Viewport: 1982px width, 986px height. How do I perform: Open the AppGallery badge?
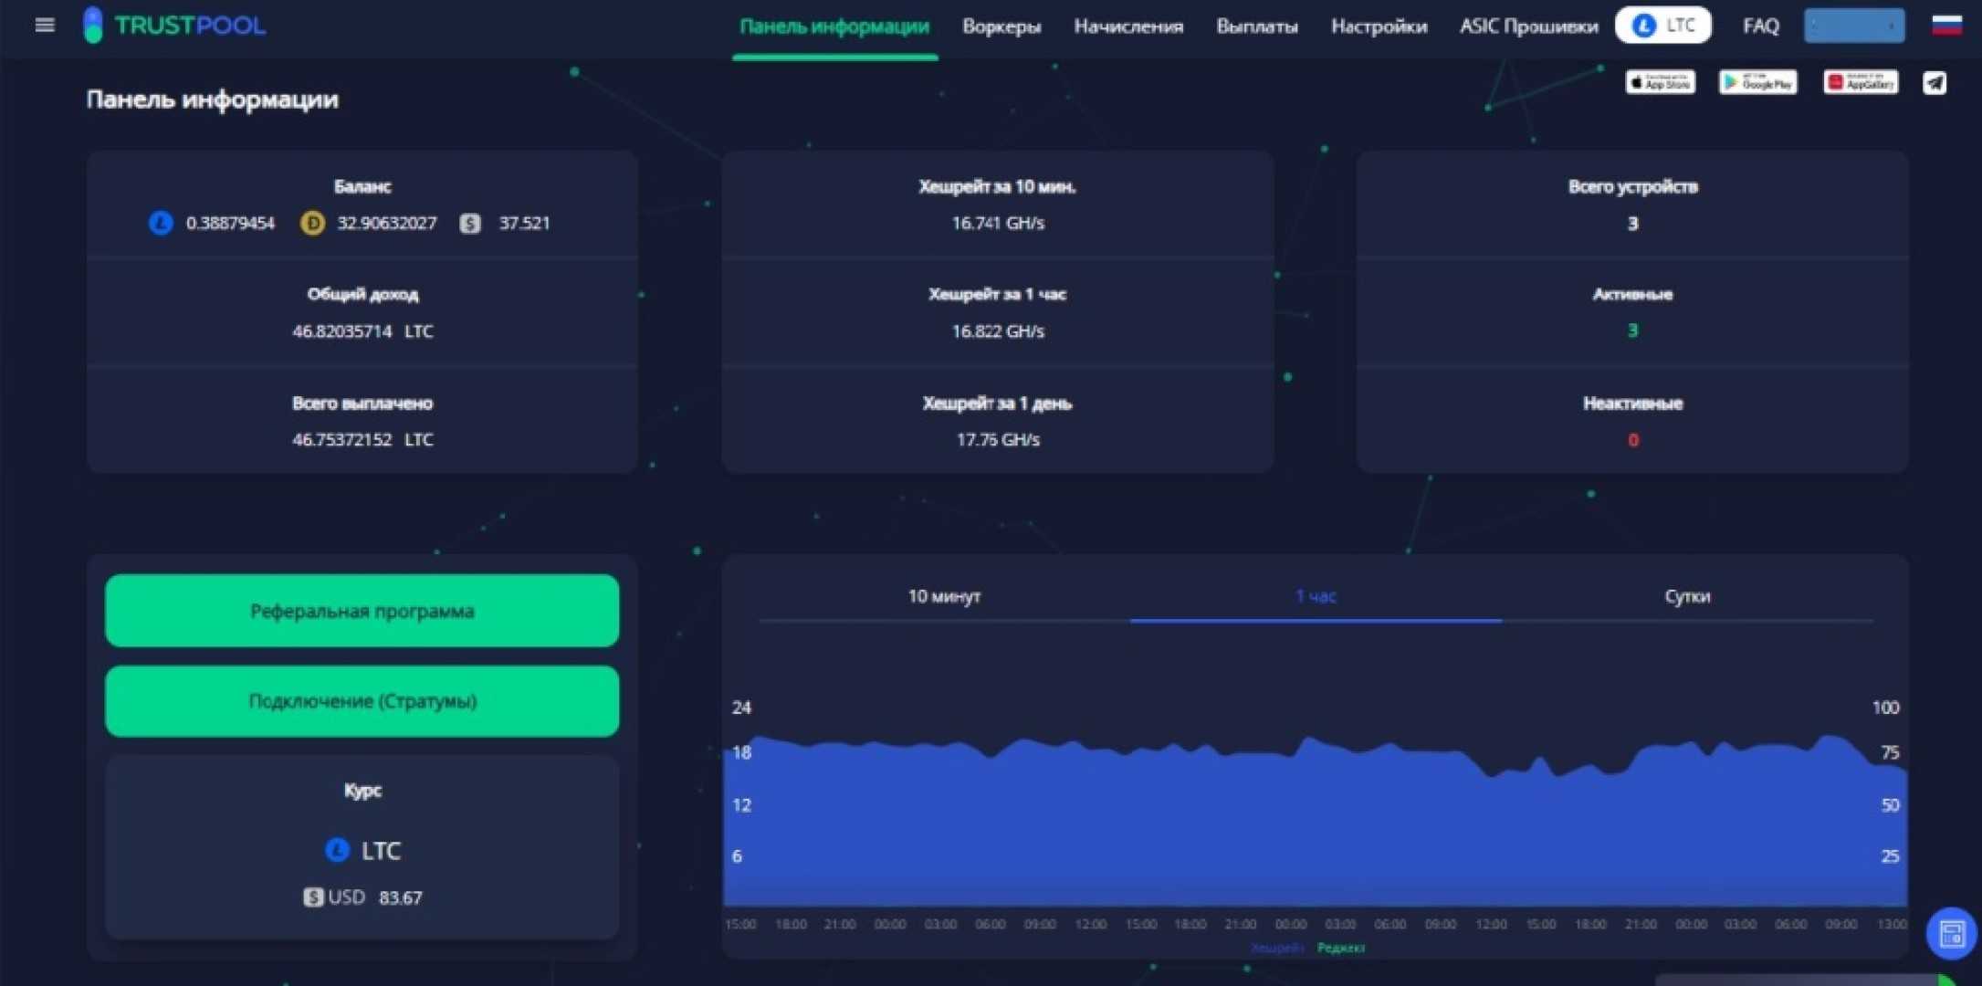point(1860,82)
